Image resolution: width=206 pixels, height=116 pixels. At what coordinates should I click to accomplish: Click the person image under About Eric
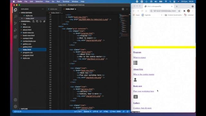point(135,80)
